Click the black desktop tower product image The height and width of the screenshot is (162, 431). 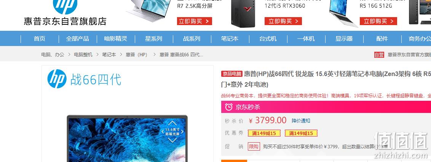pyautogui.click(x=243, y=13)
